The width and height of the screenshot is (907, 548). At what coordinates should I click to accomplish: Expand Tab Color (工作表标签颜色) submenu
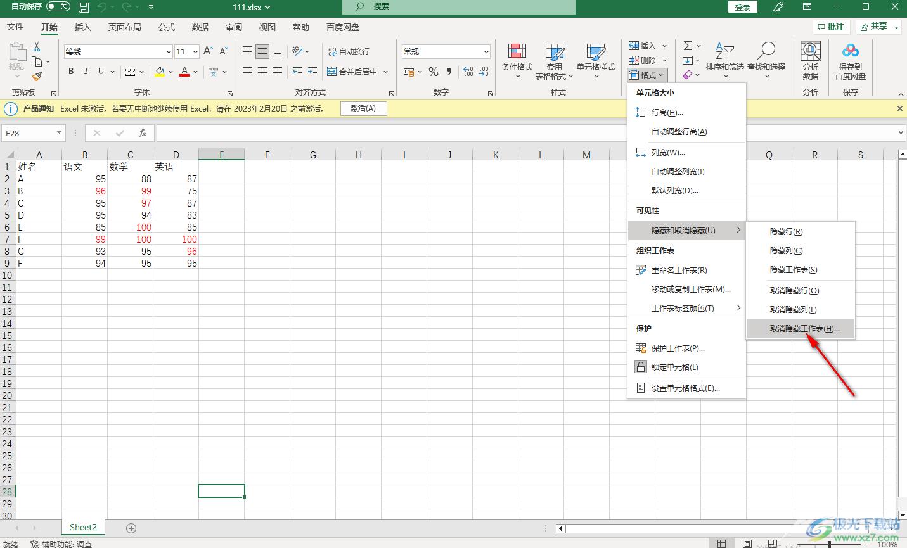686,309
